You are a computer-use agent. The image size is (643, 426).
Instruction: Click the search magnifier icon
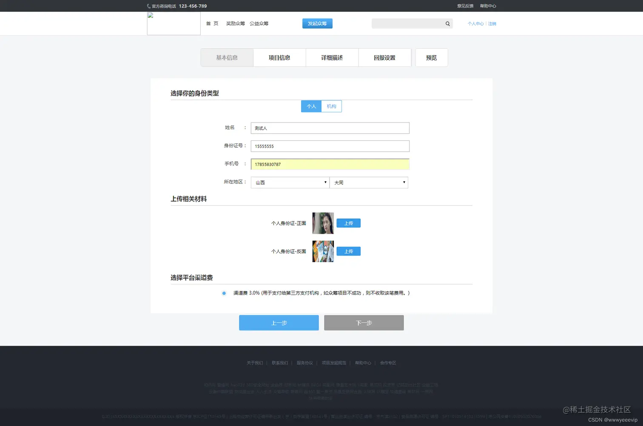[x=447, y=23]
